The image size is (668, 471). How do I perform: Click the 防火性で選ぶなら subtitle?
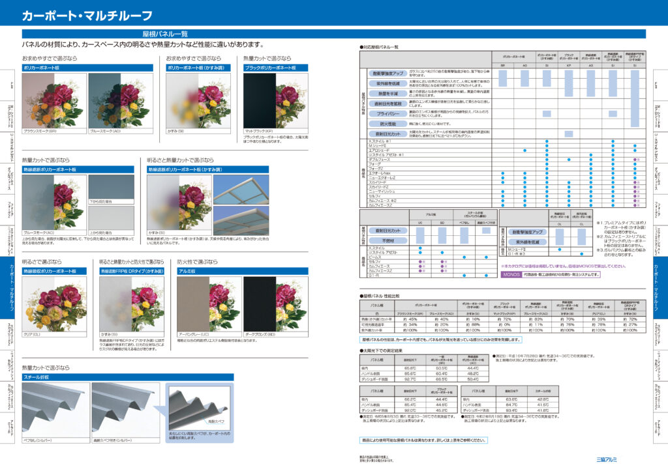197,262
